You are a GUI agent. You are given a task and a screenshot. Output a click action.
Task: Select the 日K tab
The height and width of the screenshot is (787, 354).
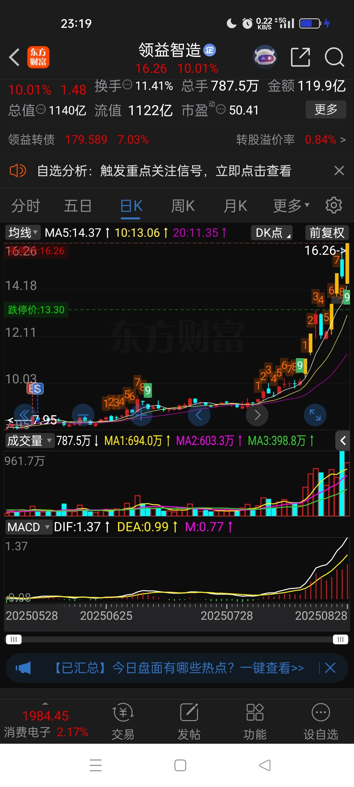pyautogui.click(x=131, y=206)
